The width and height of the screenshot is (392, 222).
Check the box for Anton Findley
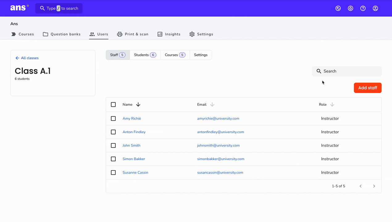pos(113,132)
